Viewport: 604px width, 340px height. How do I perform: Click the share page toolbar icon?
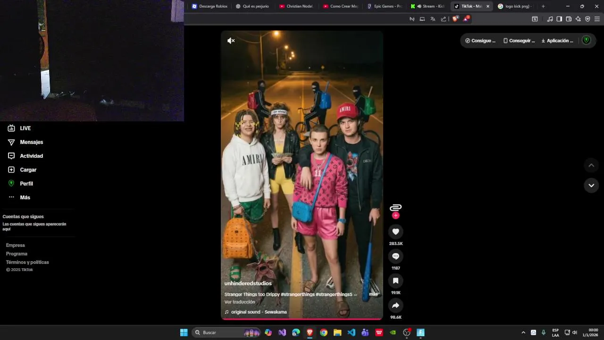click(444, 19)
